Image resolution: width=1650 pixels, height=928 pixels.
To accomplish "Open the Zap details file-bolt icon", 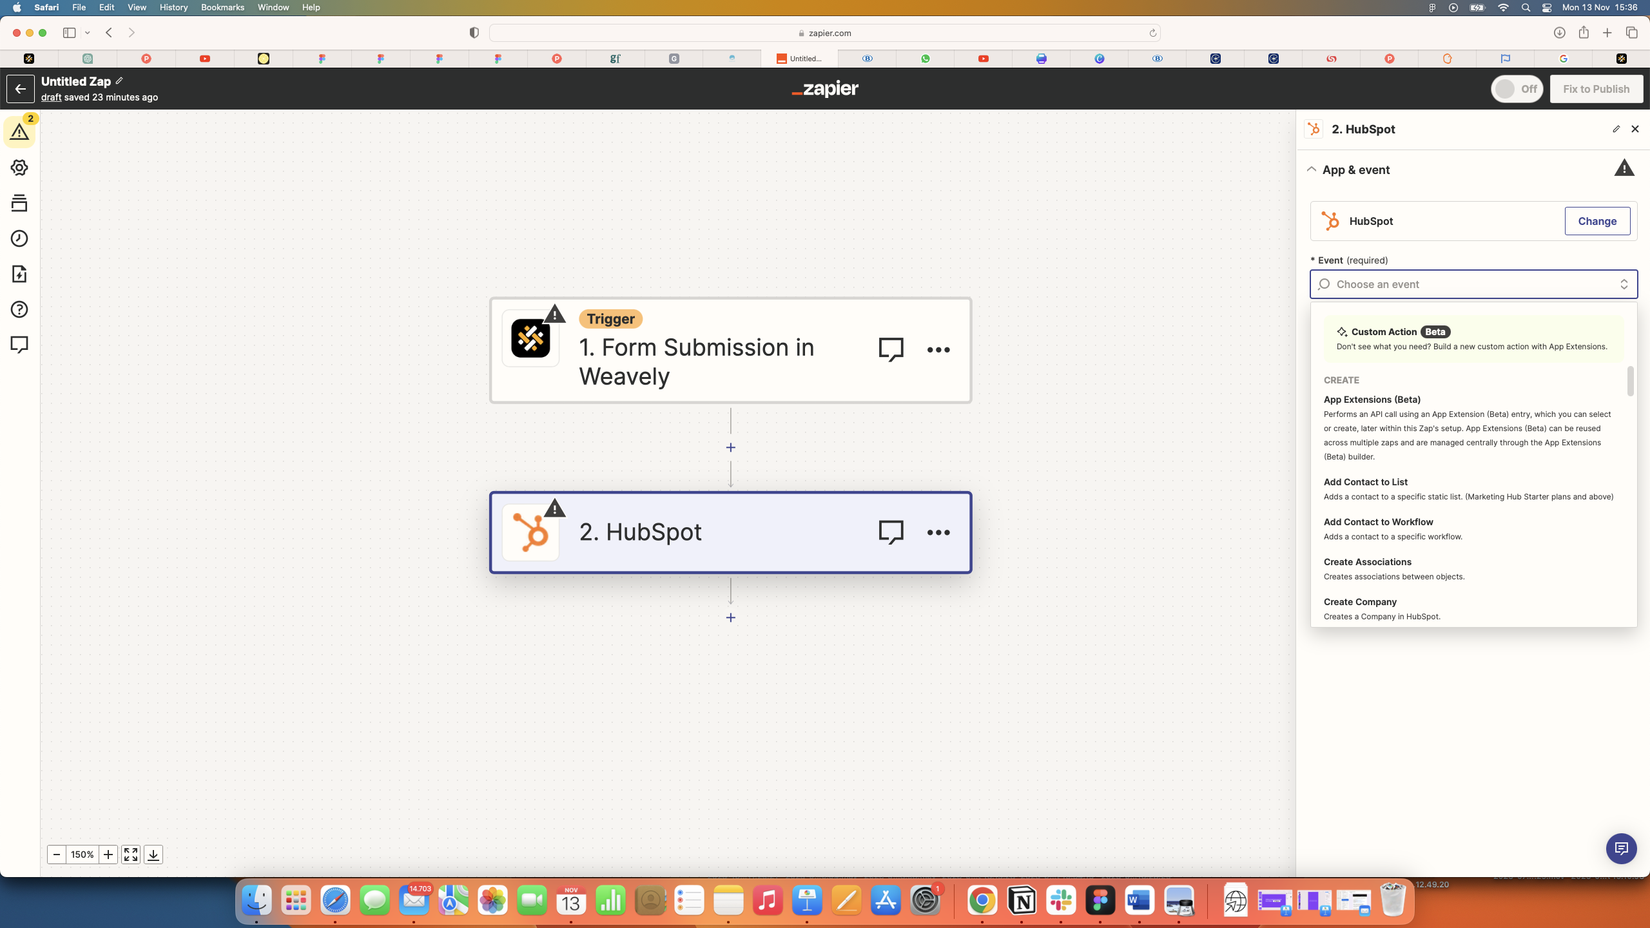I will pos(19,274).
